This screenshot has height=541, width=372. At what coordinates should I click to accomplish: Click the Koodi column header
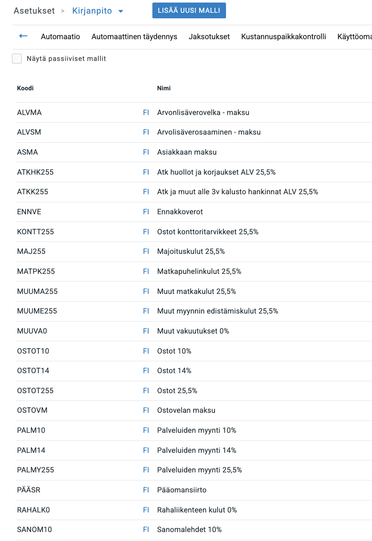25,88
